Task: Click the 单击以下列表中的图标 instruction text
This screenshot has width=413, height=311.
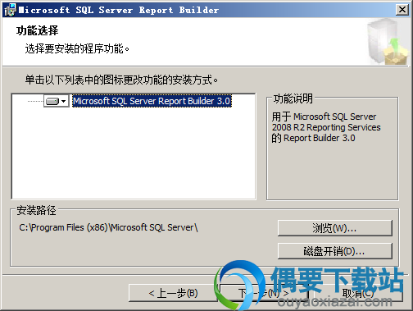Action: click(121, 80)
